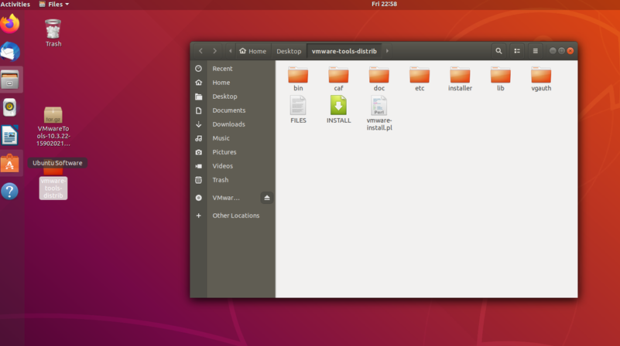Open Help from the dock
The width and height of the screenshot is (620, 346).
point(10,192)
